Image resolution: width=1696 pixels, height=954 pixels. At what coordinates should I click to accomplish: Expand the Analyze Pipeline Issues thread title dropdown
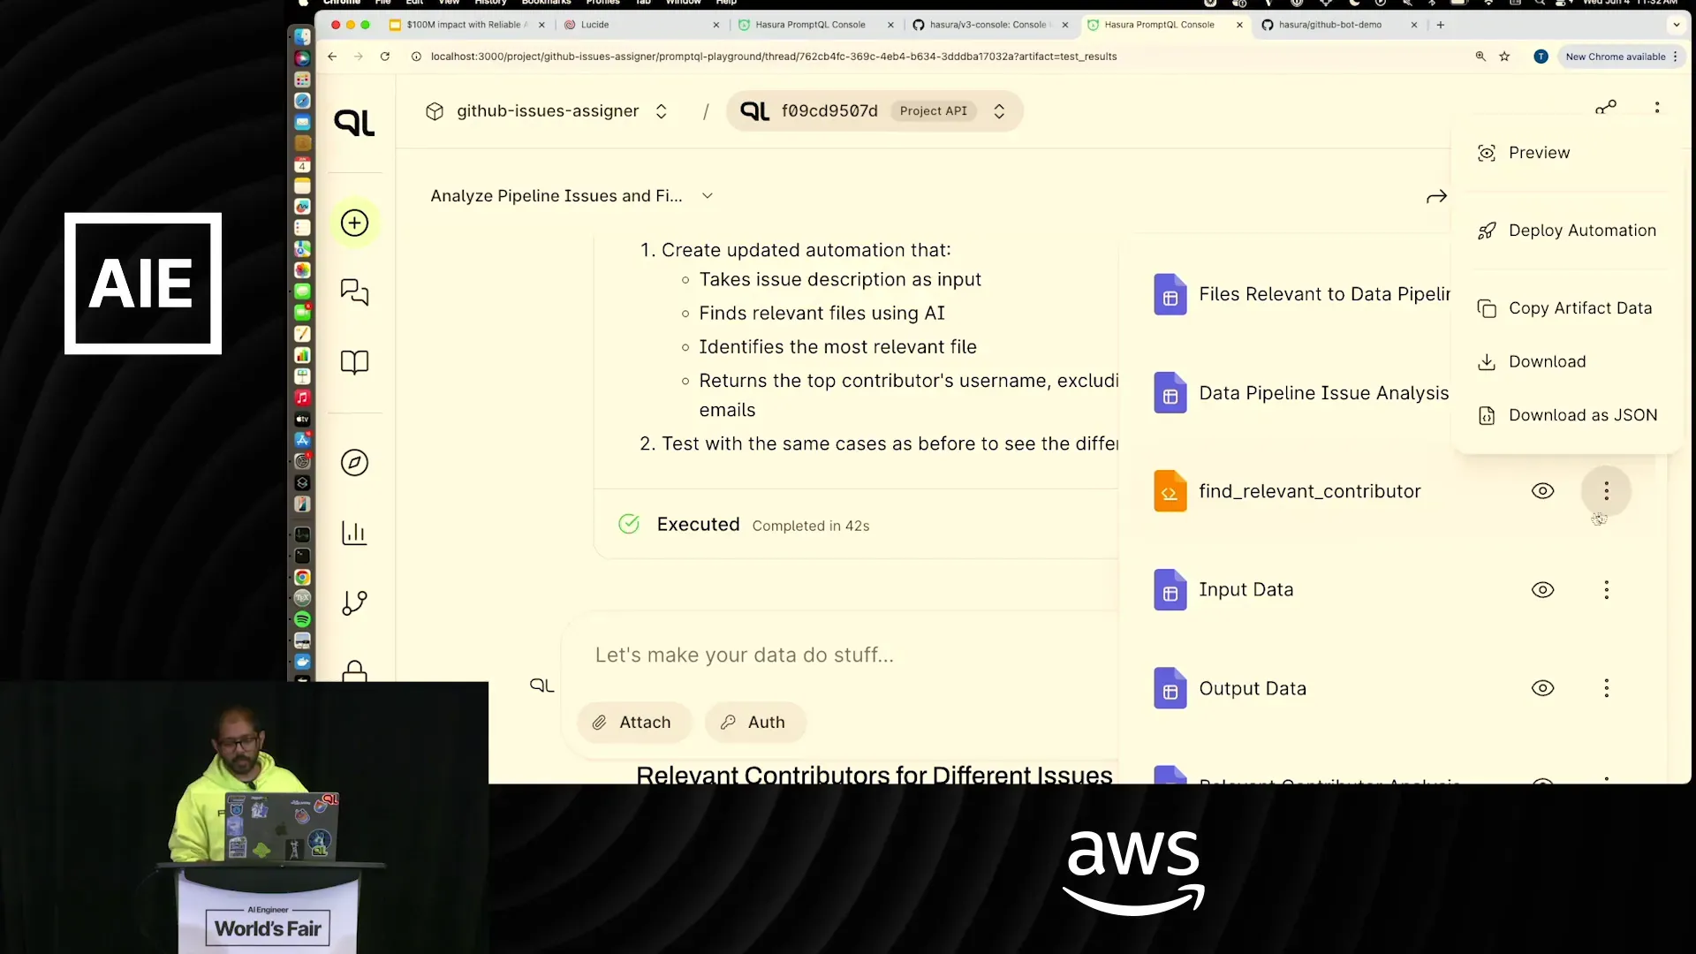[x=708, y=196]
